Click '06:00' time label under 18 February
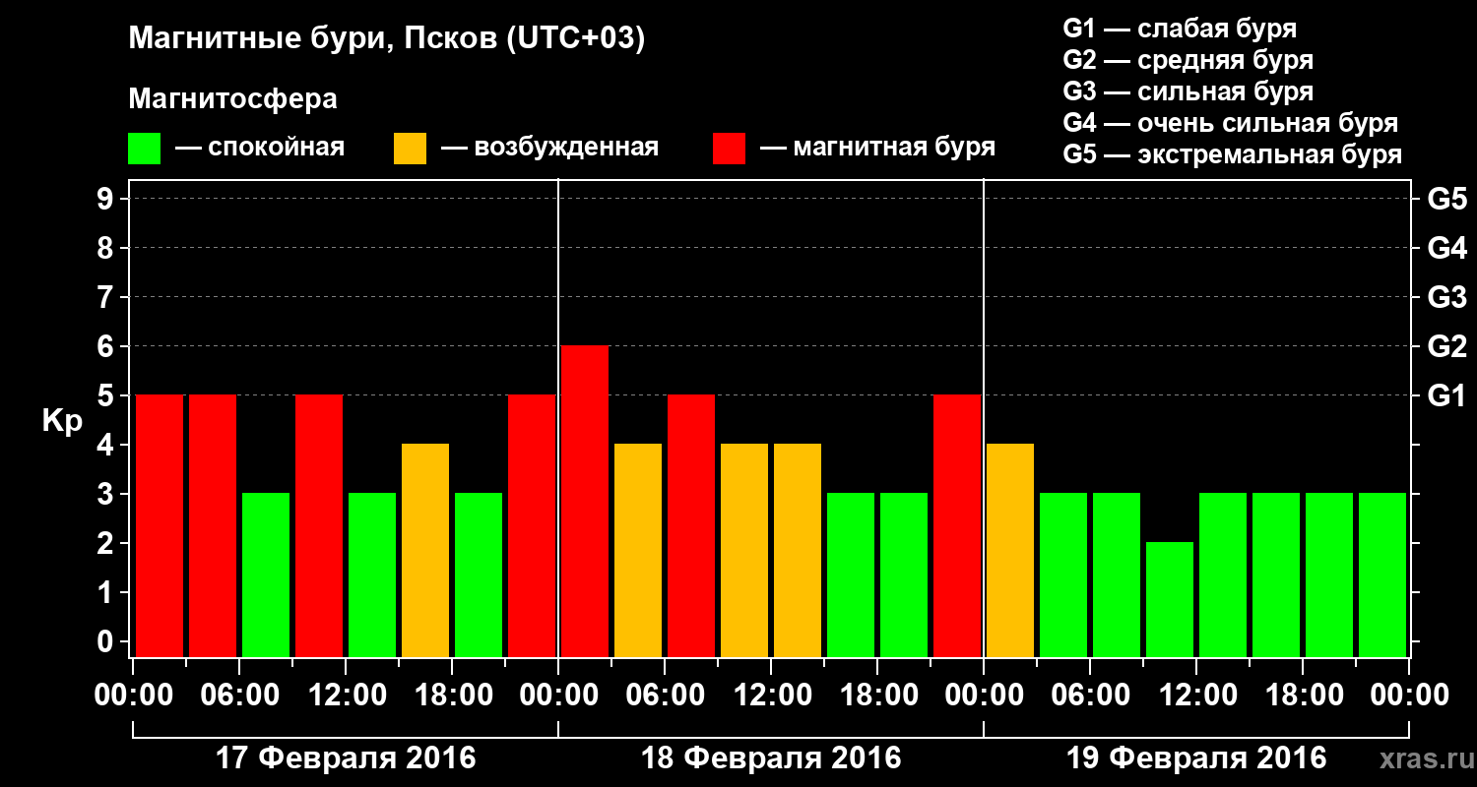Image resolution: width=1477 pixels, height=787 pixels. (x=665, y=695)
